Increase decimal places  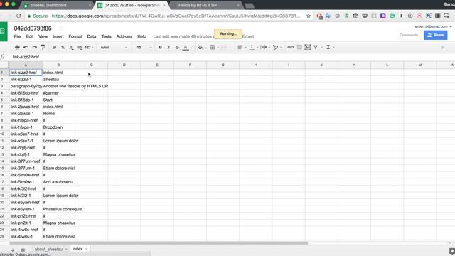80,48
